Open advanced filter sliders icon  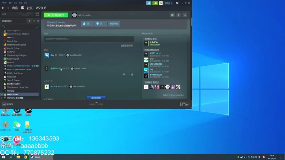pyautogui.click(x=37, y=27)
